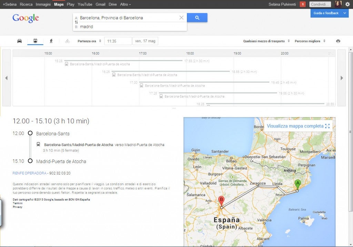Follow the RENFE OPERADORA link
Screen dimensions: 353x247
pyautogui.click(x=30, y=173)
